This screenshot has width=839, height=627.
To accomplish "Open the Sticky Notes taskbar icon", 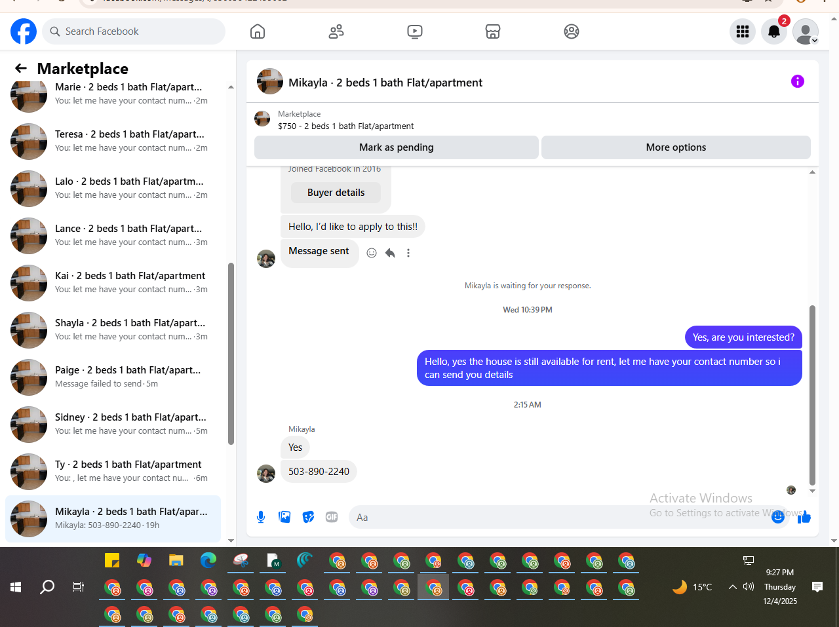I will point(112,561).
